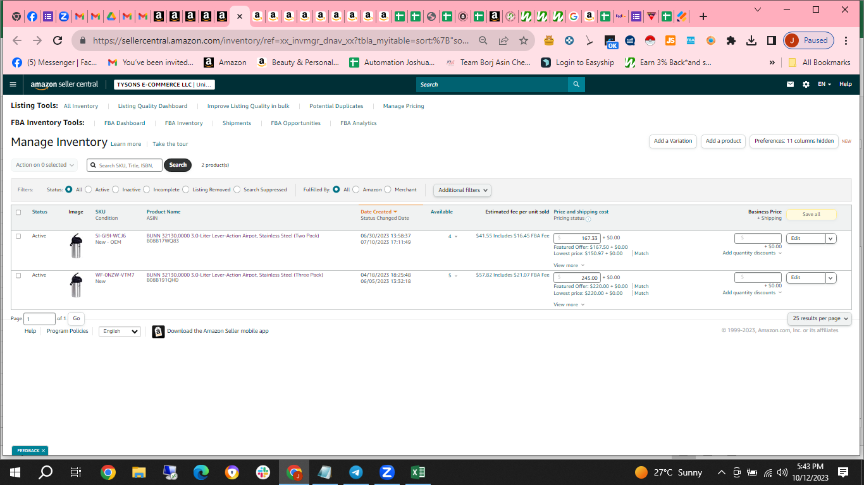Expand the Edit dropdown arrow for Two Pack
The height and width of the screenshot is (485, 864).
[831, 239]
